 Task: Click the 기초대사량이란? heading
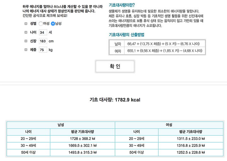[x=122, y=5]
